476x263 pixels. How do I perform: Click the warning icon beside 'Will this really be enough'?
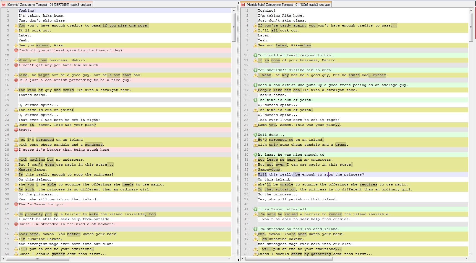pyautogui.click(x=255, y=174)
